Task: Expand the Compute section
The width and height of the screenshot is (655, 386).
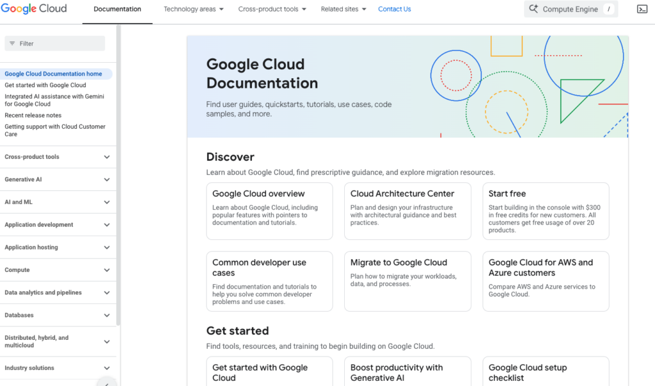Action: pyautogui.click(x=58, y=269)
